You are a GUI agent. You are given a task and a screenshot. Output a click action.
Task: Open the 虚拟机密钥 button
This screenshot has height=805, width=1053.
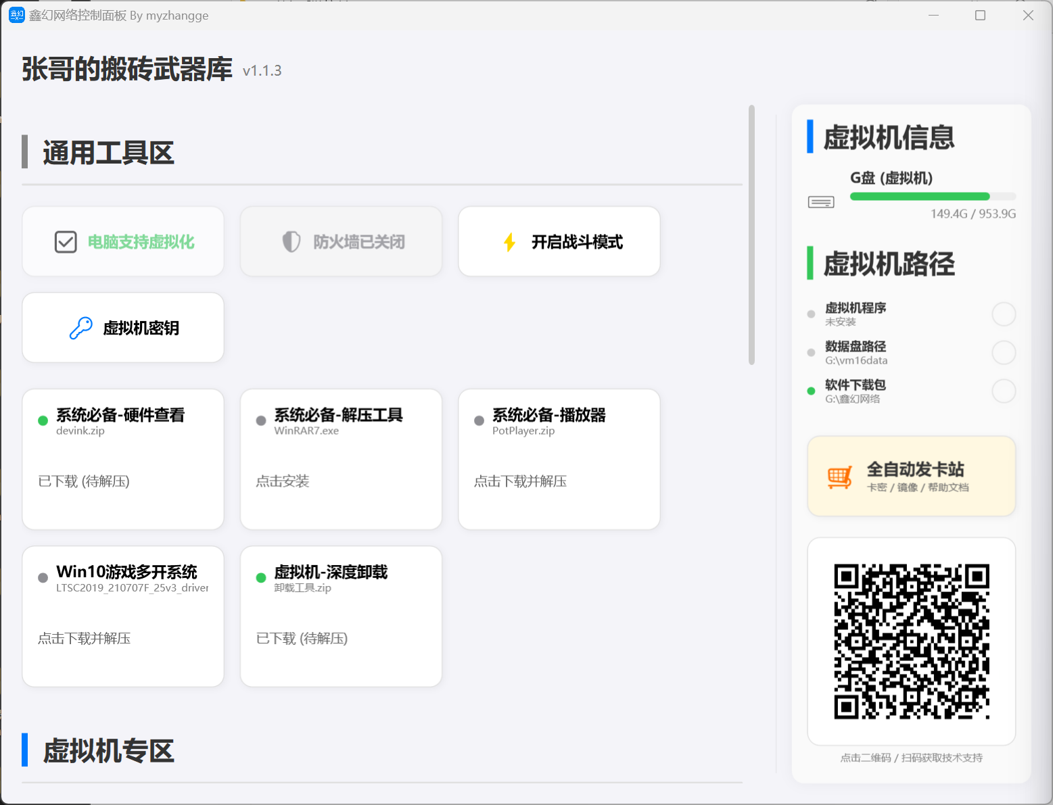[x=123, y=328]
